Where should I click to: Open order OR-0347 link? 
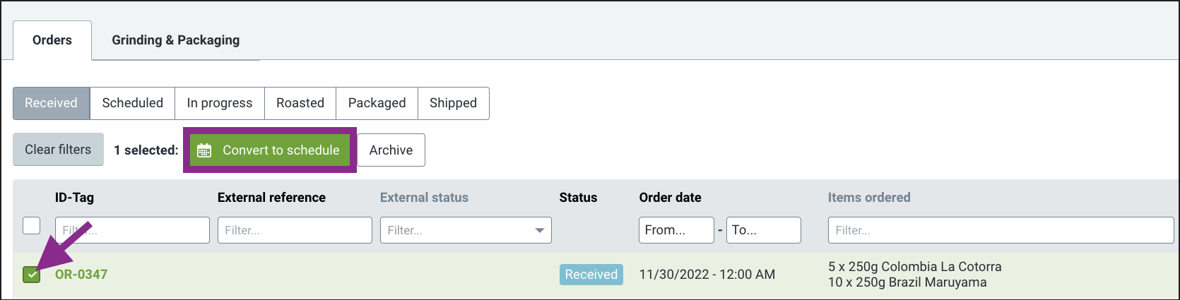pos(81,275)
